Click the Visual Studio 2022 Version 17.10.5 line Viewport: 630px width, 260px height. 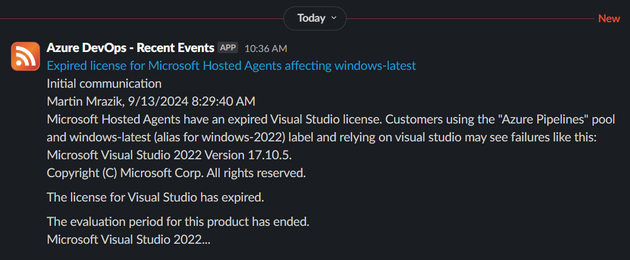point(169,155)
